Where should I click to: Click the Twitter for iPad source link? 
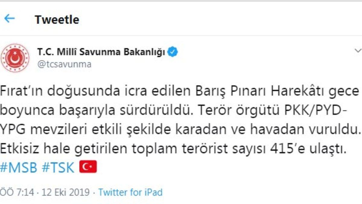(130, 192)
